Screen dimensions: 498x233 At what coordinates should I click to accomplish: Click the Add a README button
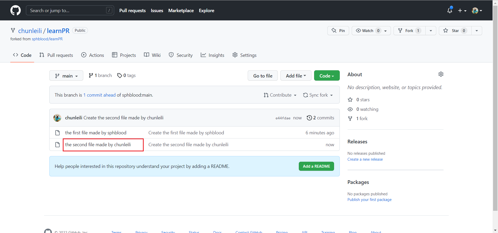tap(316, 166)
